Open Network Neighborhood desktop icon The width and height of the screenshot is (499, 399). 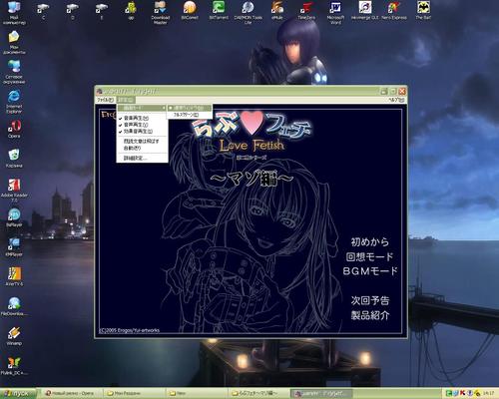tap(14, 72)
